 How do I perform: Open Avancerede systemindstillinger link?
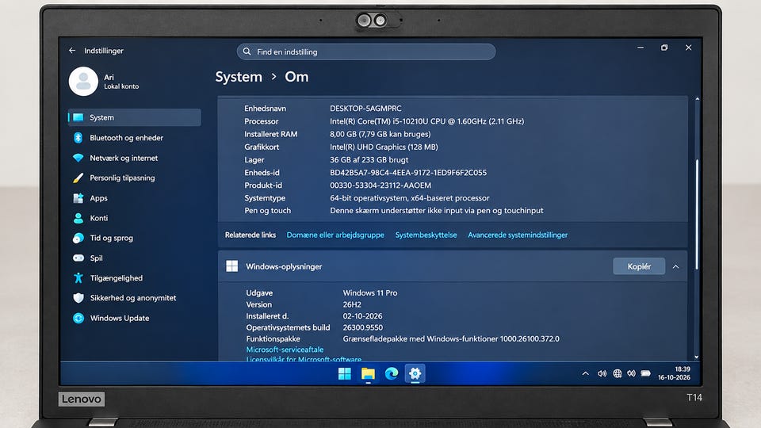[518, 235]
